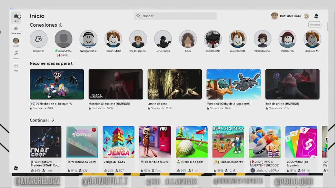335x188 pixels.
Task: Open friend puercito2006 avatar
Action: tap(238, 39)
